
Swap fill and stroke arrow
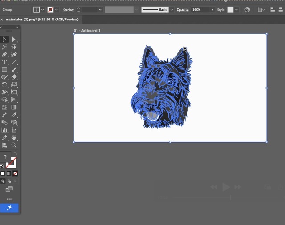(x=16, y=153)
